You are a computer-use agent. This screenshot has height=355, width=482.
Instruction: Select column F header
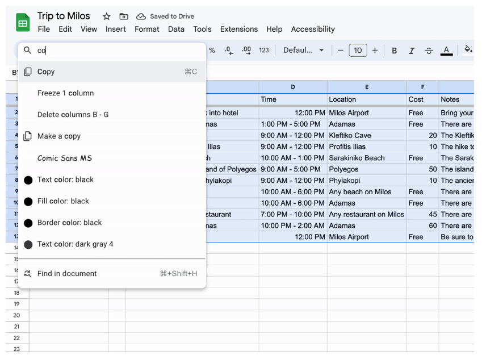422,87
